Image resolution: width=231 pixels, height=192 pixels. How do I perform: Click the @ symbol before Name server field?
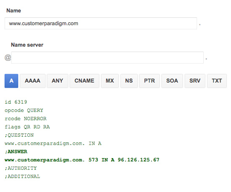8,57
